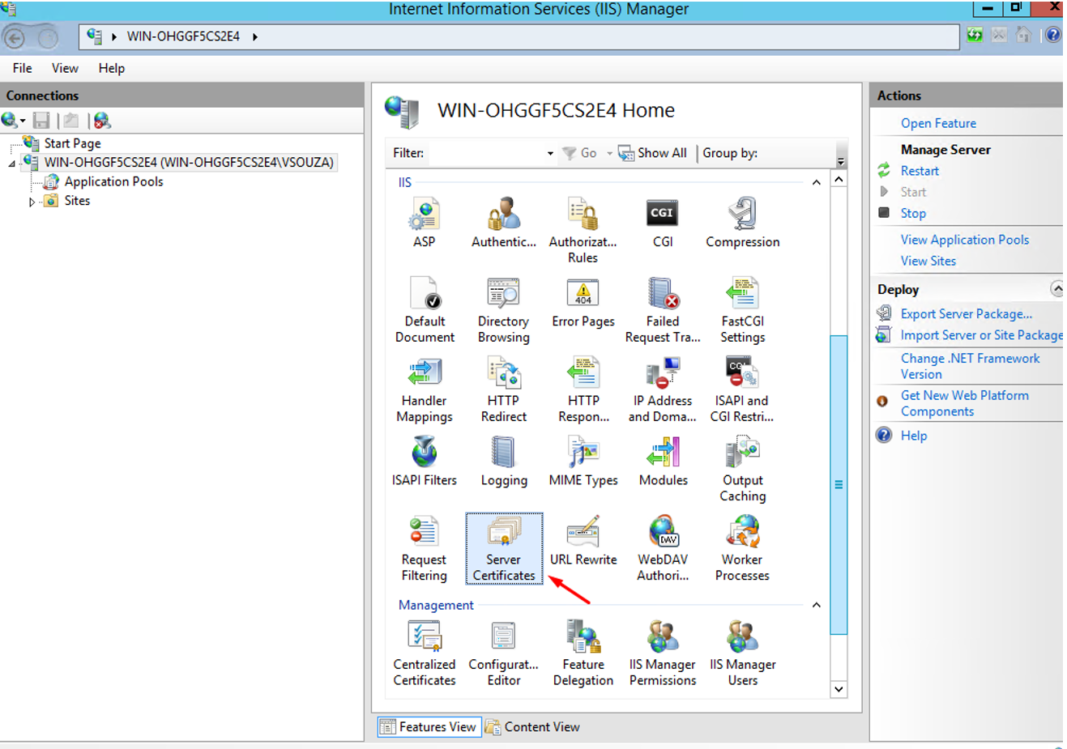This screenshot has height=749, width=1067.
Task: Open WebDAV Authoring Rules feature
Action: [662, 548]
